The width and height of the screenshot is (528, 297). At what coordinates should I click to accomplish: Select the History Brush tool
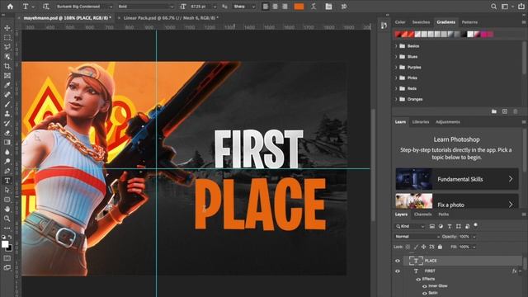click(7, 123)
